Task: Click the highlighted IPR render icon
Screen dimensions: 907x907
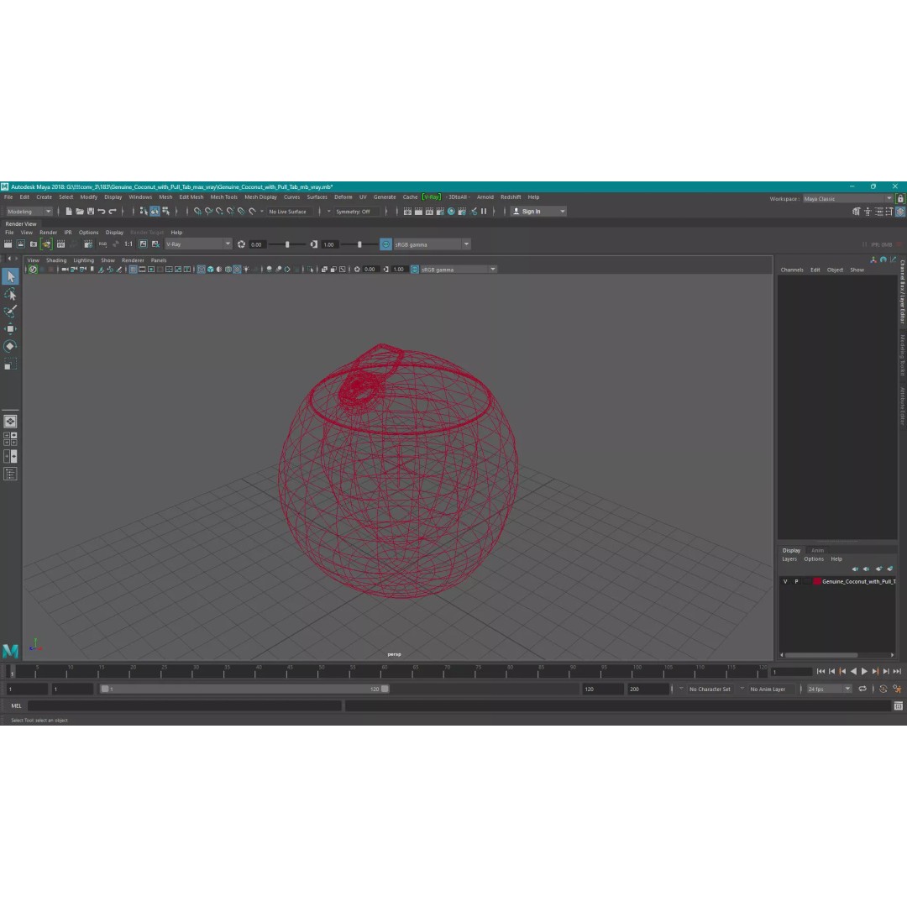Action: pyautogui.click(x=46, y=244)
